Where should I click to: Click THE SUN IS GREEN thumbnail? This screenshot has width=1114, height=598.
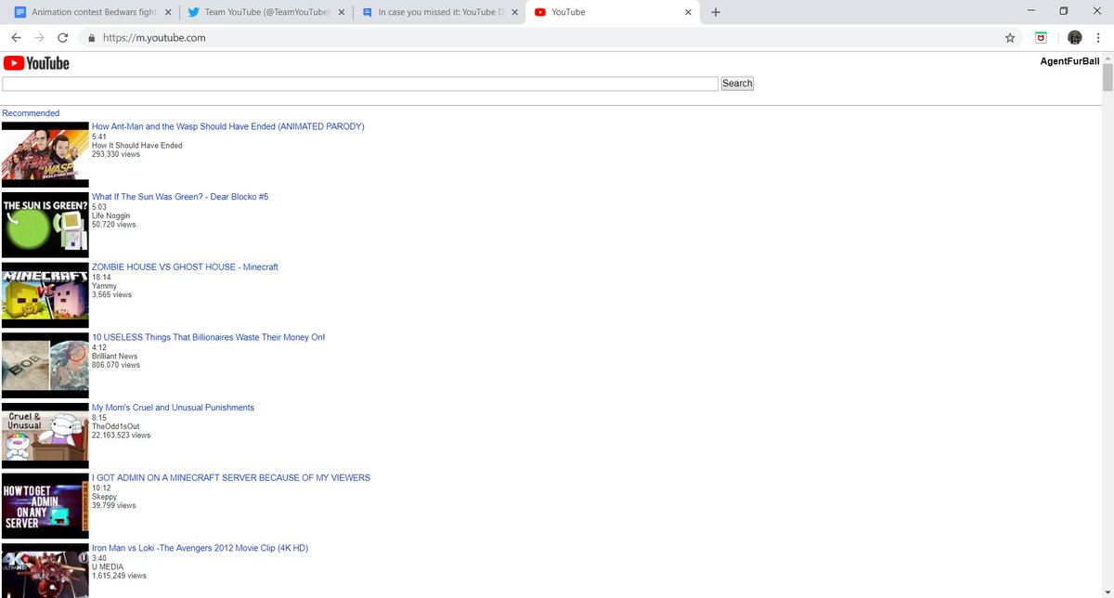(x=45, y=225)
